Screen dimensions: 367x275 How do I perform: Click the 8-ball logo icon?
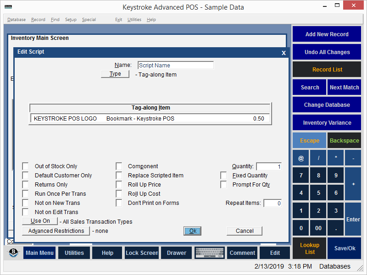(14, 253)
